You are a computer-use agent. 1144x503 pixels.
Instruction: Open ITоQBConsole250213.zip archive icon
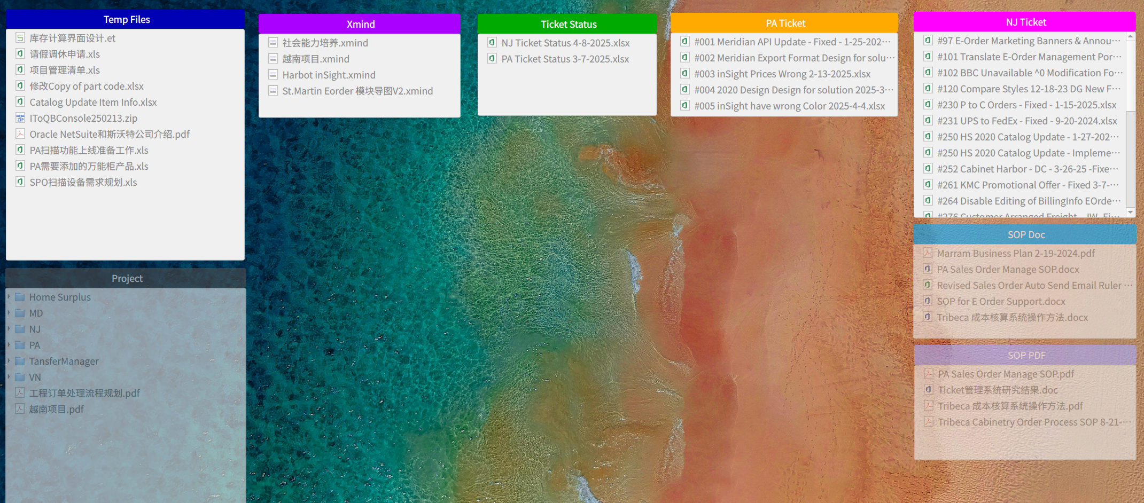[20, 118]
